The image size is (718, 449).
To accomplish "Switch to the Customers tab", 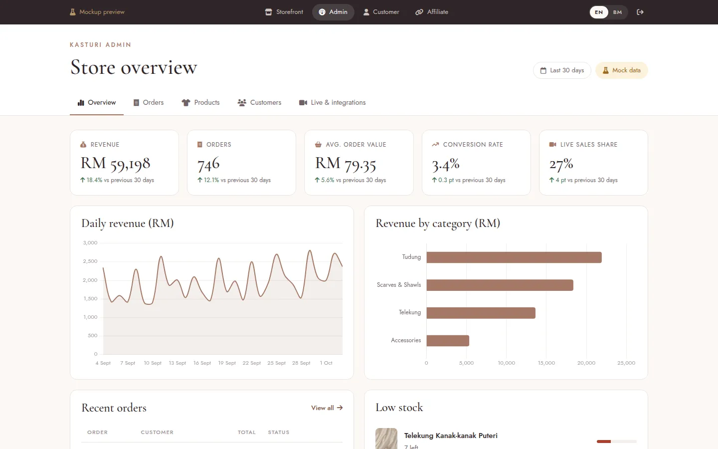I will (260, 103).
